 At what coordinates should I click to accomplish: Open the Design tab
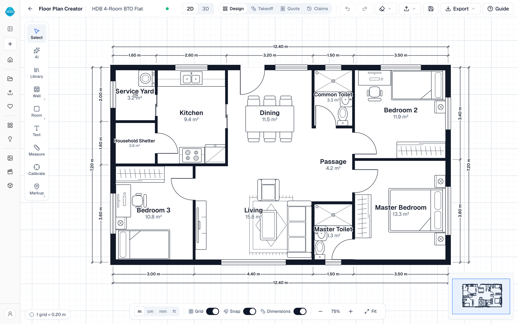pyautogui.click(x=233, y=9)
